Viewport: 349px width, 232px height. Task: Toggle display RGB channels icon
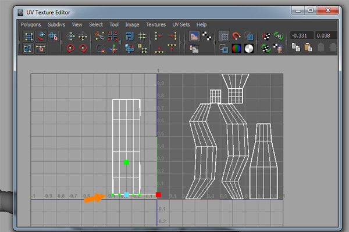(x=236, y=49)
